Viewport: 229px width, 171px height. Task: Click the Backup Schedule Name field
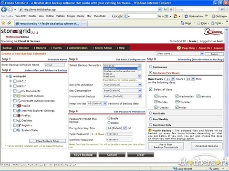(54, 65)
